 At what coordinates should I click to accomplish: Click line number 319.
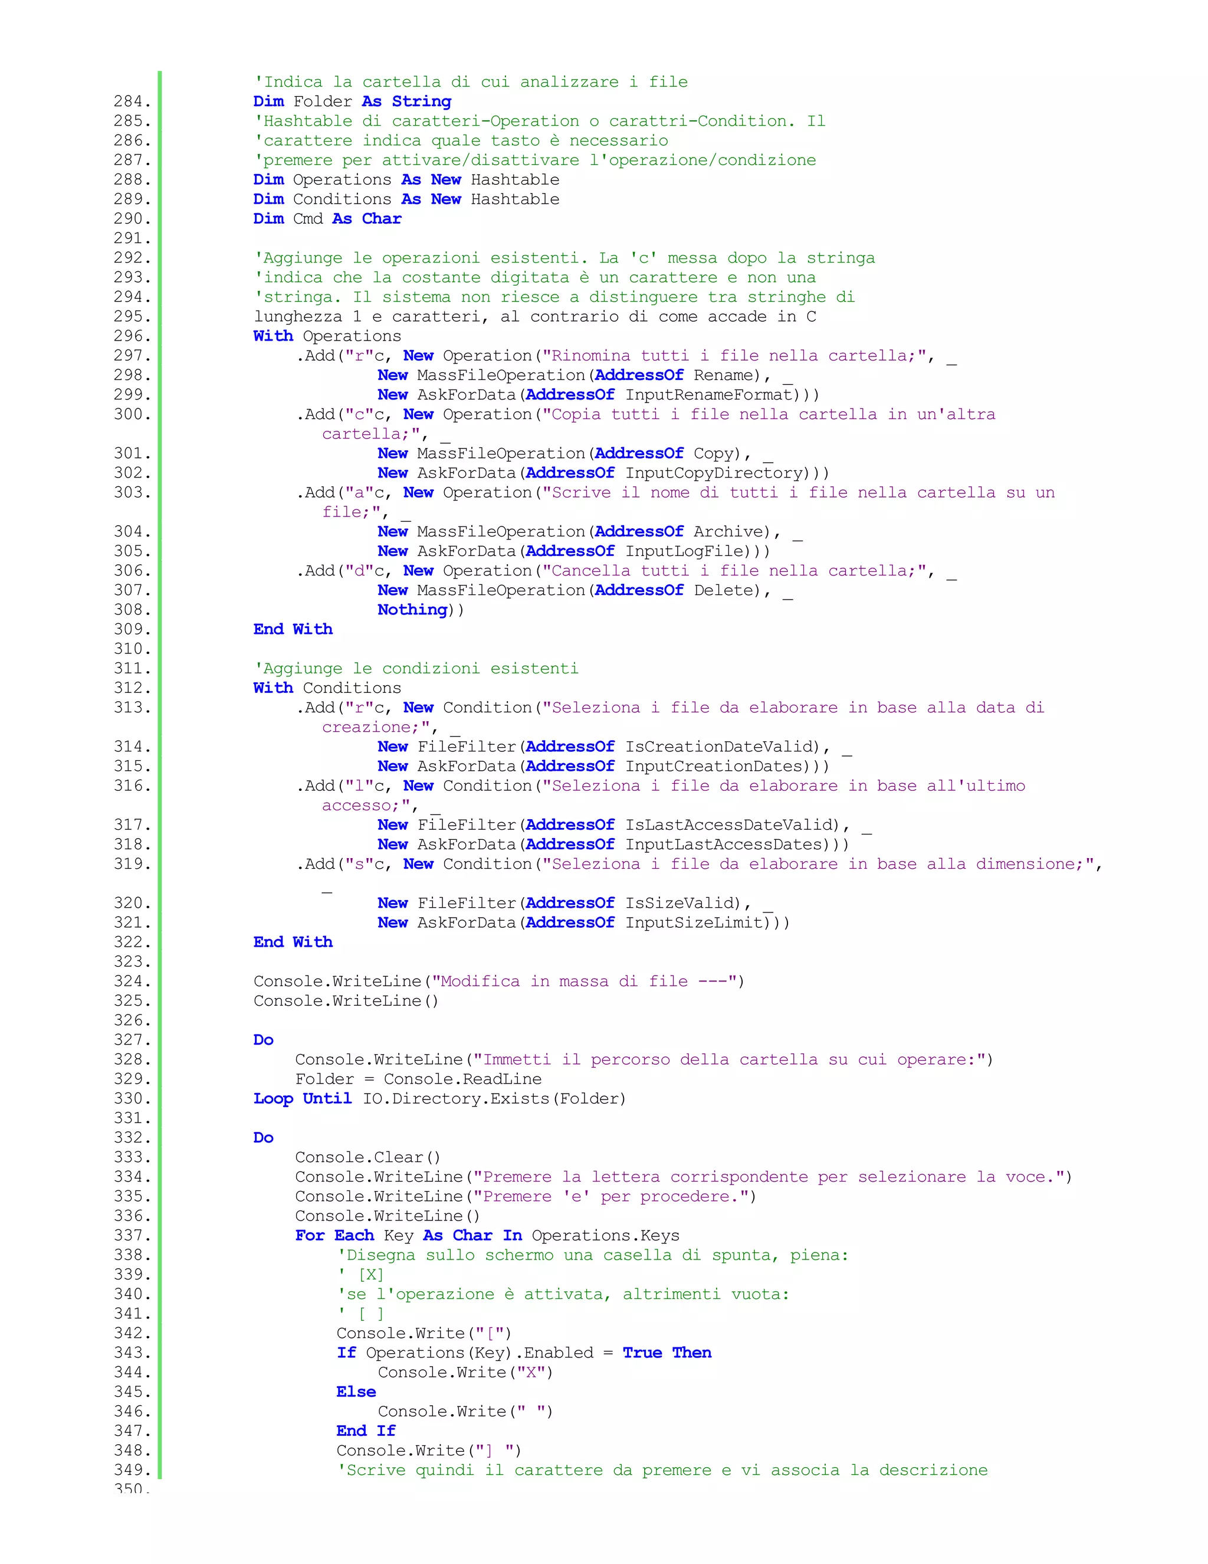coord(132,863)
